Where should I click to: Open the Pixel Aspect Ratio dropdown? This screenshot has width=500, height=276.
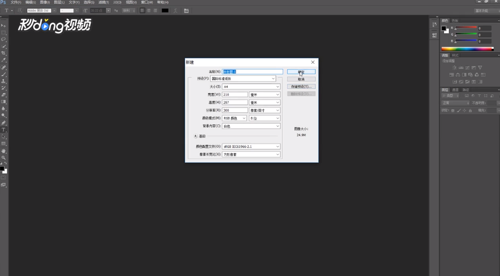point(251,155)
